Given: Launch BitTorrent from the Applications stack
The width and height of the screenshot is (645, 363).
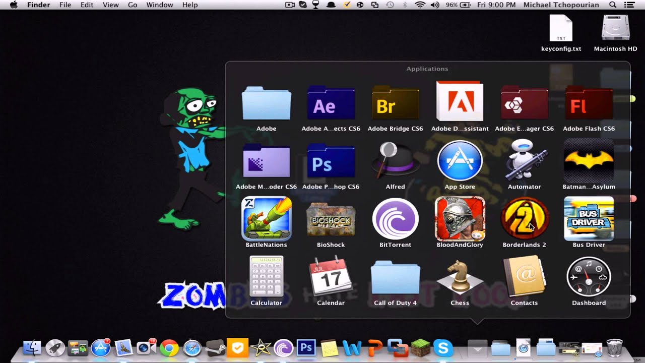Looking at the screenshot, I should tap(395, 219).
